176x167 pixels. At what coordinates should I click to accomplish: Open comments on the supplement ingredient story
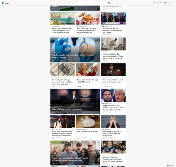pos(60,60)
